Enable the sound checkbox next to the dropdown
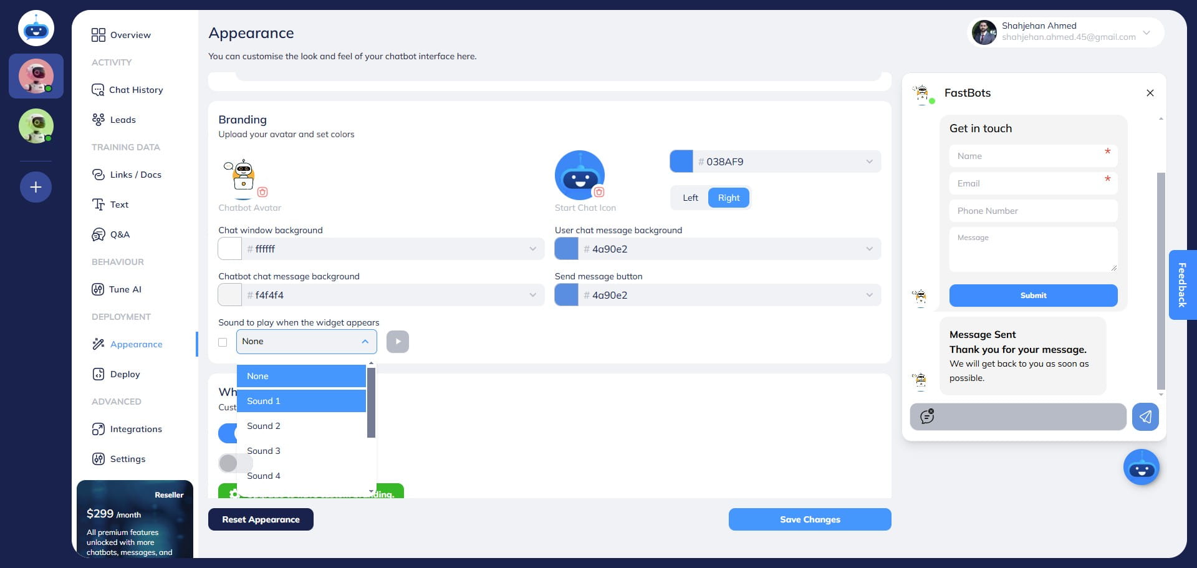Viewport: 1197px width, 568px height. tap(223, 342)
